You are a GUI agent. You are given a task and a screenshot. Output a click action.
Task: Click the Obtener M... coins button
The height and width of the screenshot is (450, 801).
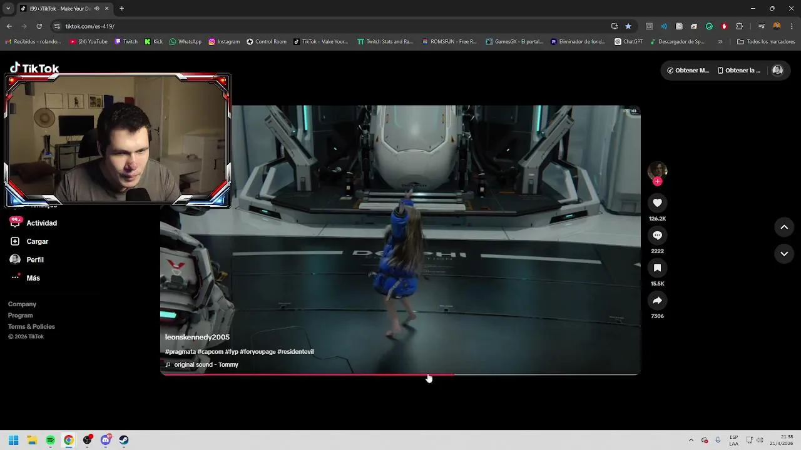pyautogui.click(x=688, y=71)
